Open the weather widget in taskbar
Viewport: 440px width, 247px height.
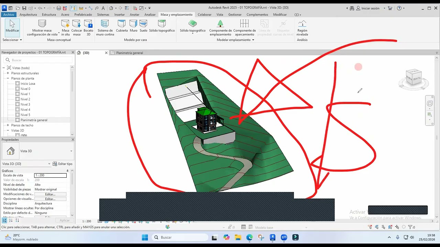point(21,237)
